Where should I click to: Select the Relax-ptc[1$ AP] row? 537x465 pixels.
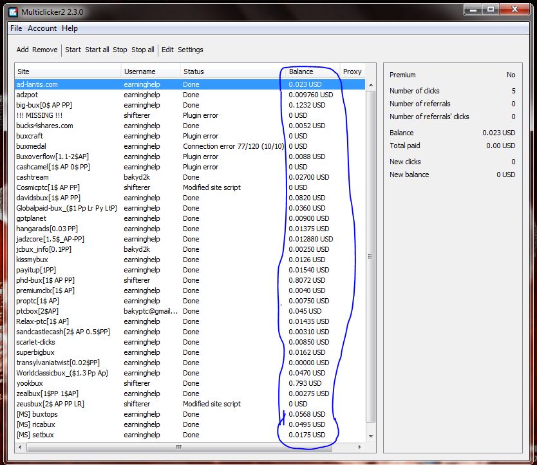pyautogui.click(x=190, y=321)
